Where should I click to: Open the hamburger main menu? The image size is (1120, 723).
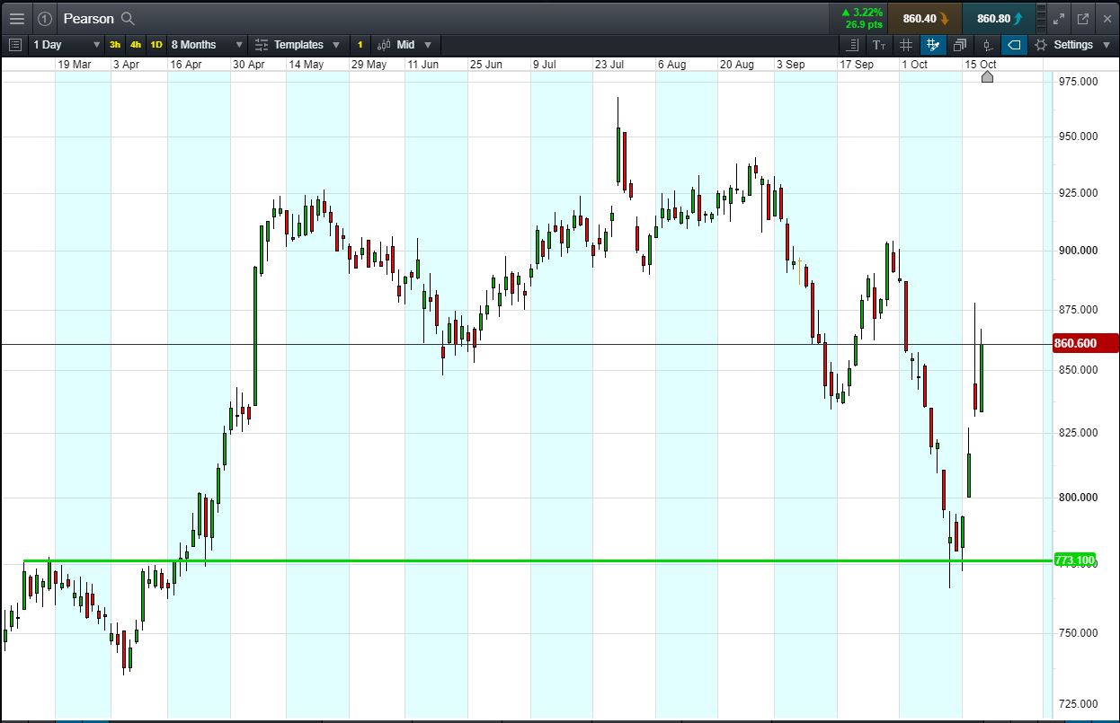coord(17,18)
